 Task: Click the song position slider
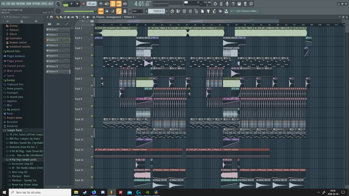(x=80, y=11)
